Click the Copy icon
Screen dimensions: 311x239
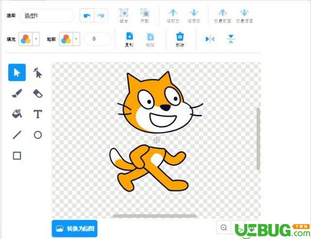129,39
